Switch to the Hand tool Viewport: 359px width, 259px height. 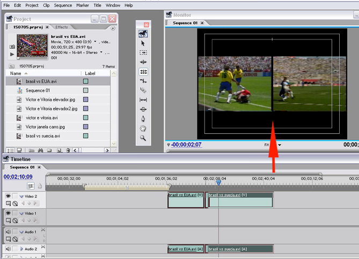143,128
